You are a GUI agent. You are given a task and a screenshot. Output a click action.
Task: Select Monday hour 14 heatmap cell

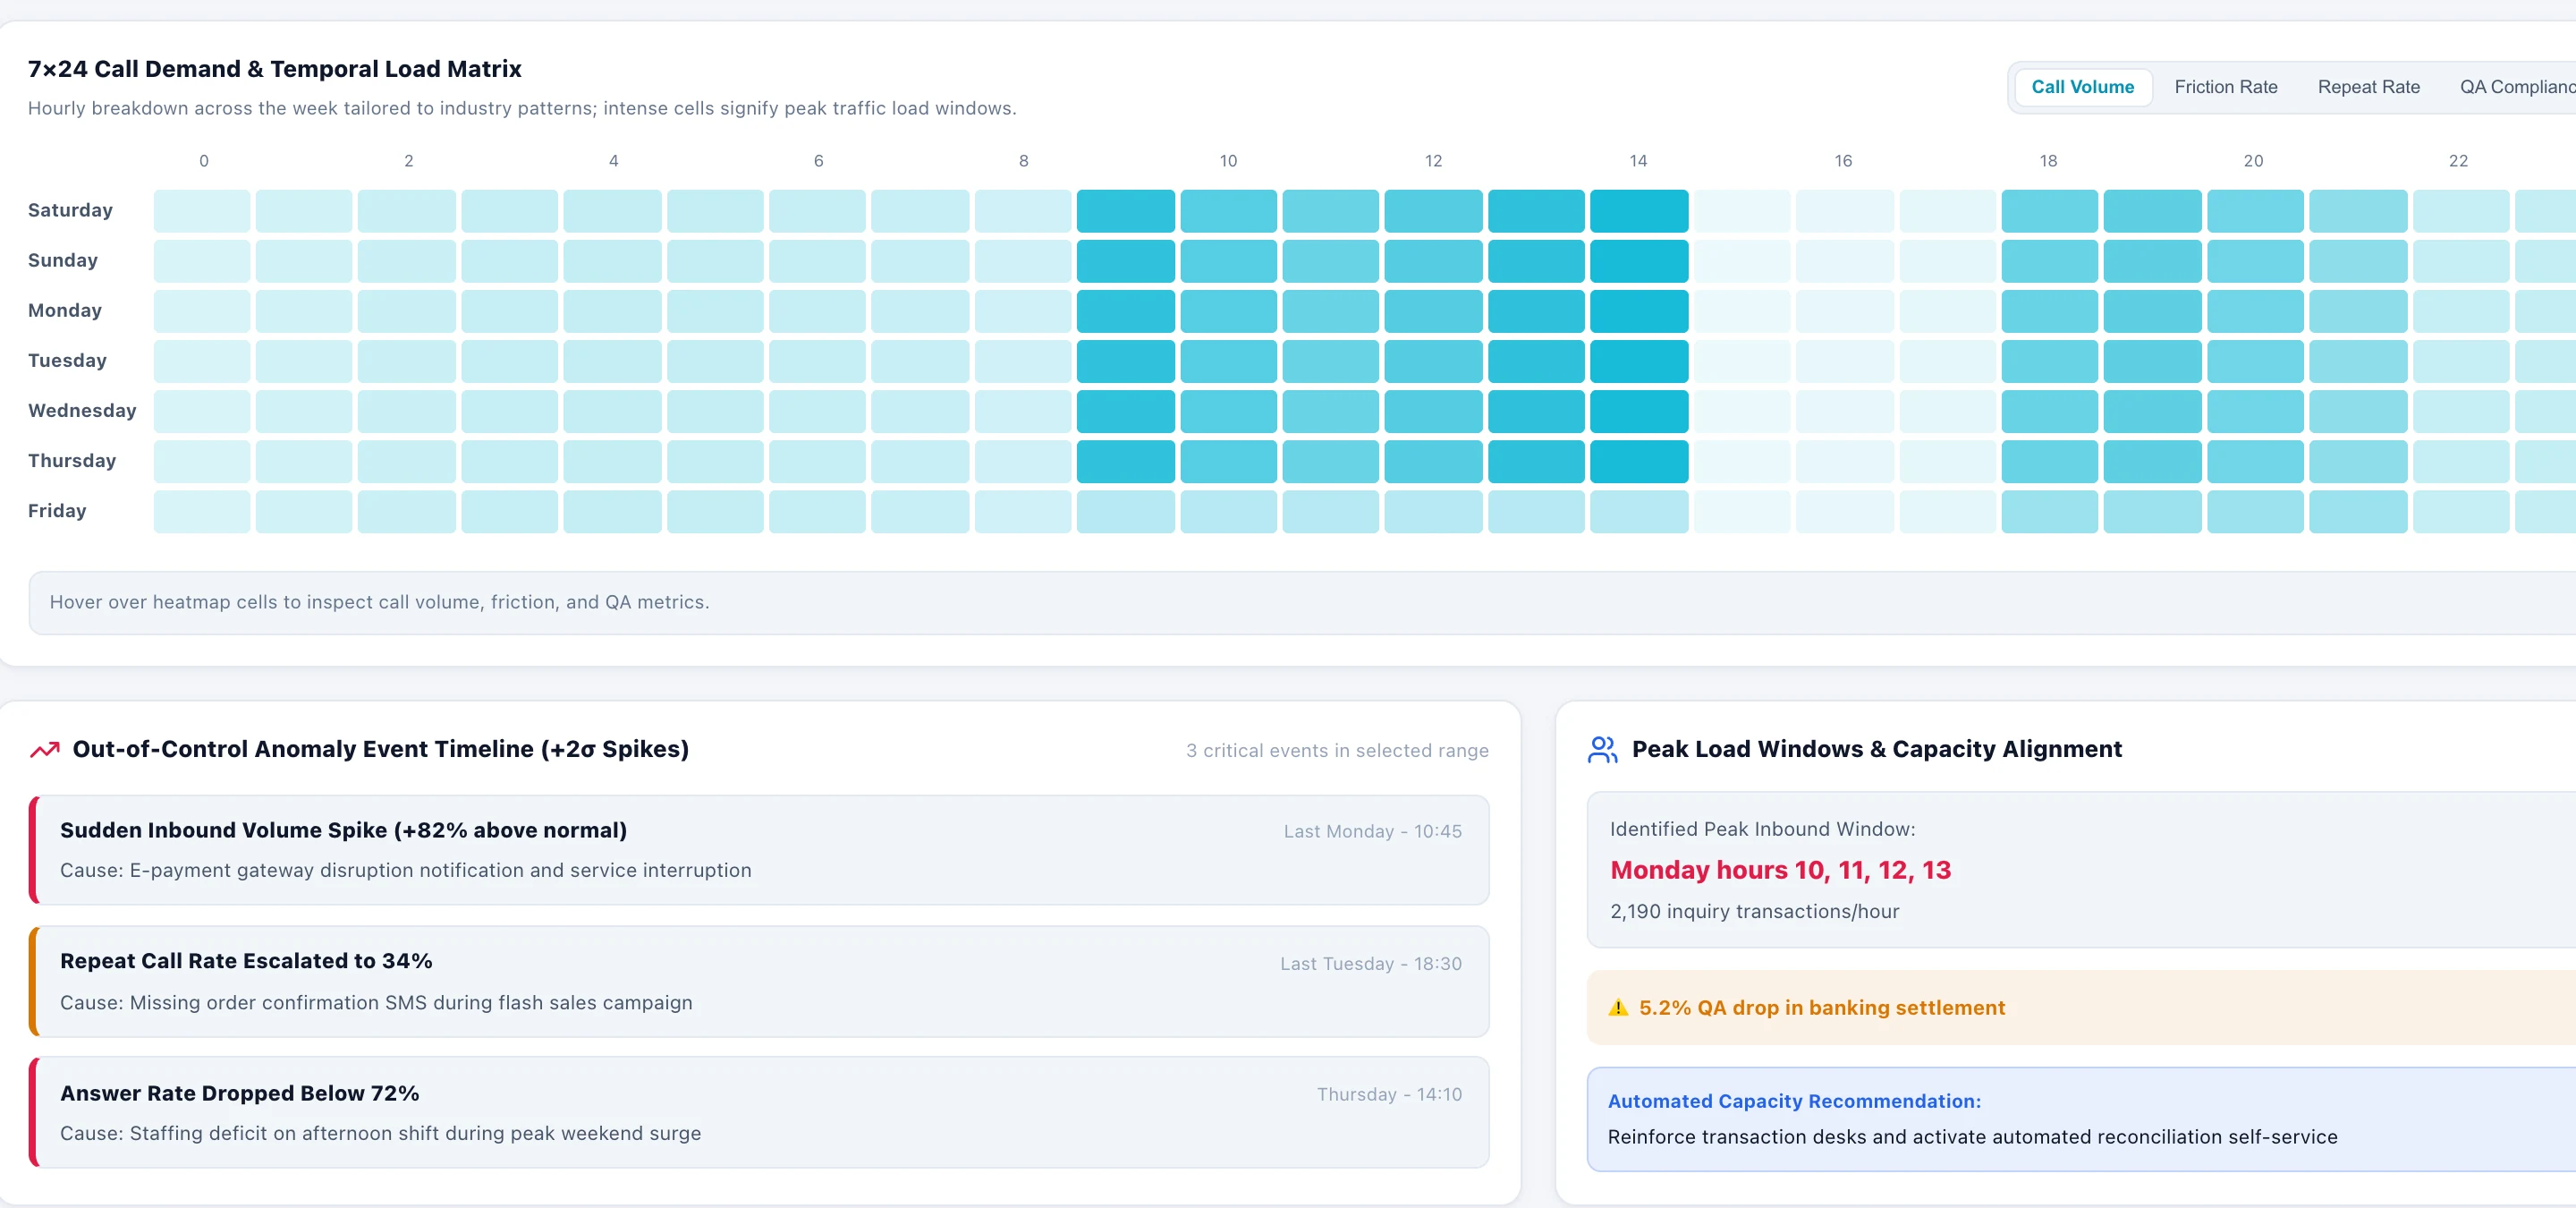pyautogui.click(x=1639, y=311)
